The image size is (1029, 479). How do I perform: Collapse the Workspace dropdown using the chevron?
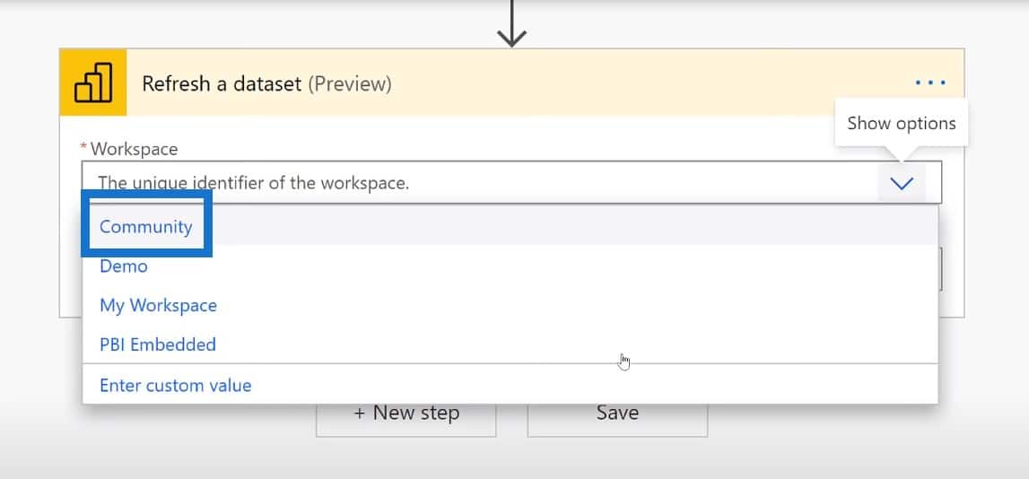click(902, 183)
